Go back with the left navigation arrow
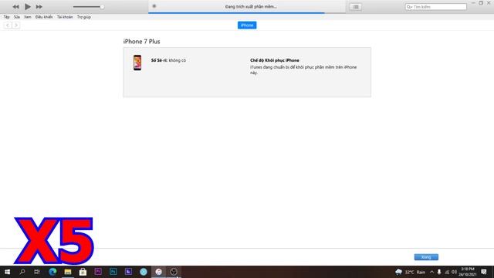The width and height of the screenshot is (494, 278). coord(8,25)
